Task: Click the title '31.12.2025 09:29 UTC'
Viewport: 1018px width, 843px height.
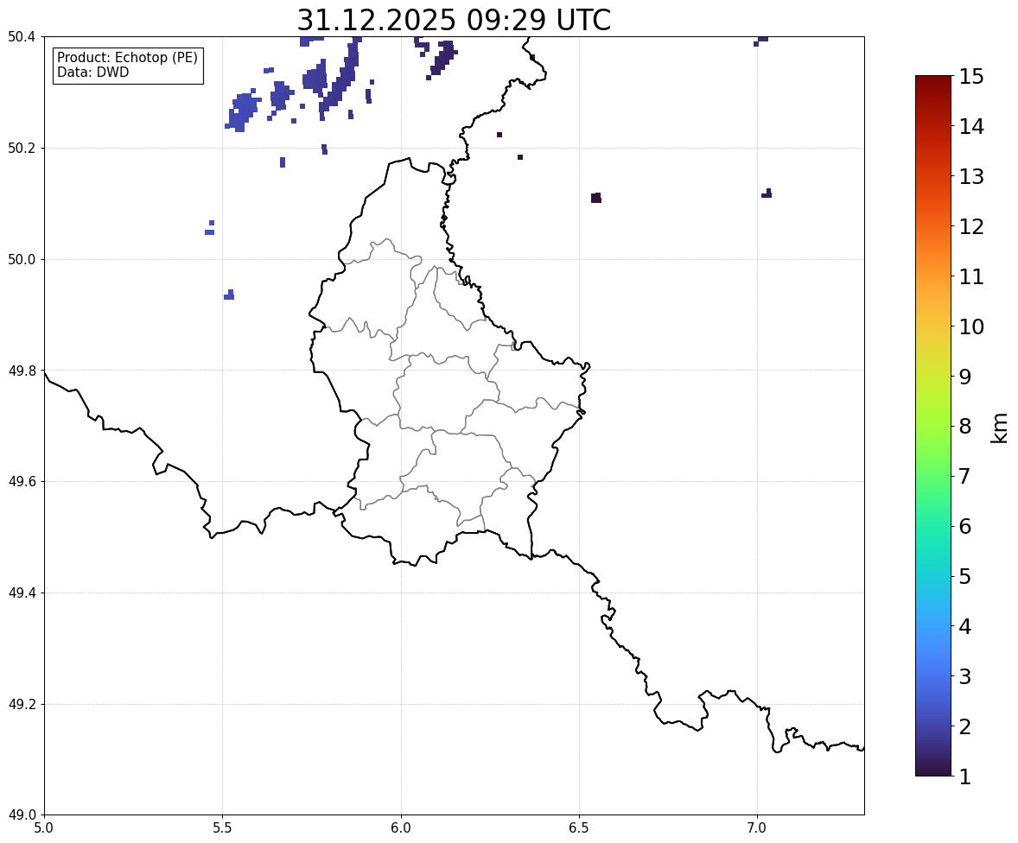Action: pyautogui.click(x=454, y=20)
